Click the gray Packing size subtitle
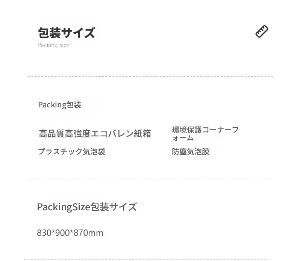Image resolution: width=297 pixels, height=261 pixels. (x=53, y=45)
